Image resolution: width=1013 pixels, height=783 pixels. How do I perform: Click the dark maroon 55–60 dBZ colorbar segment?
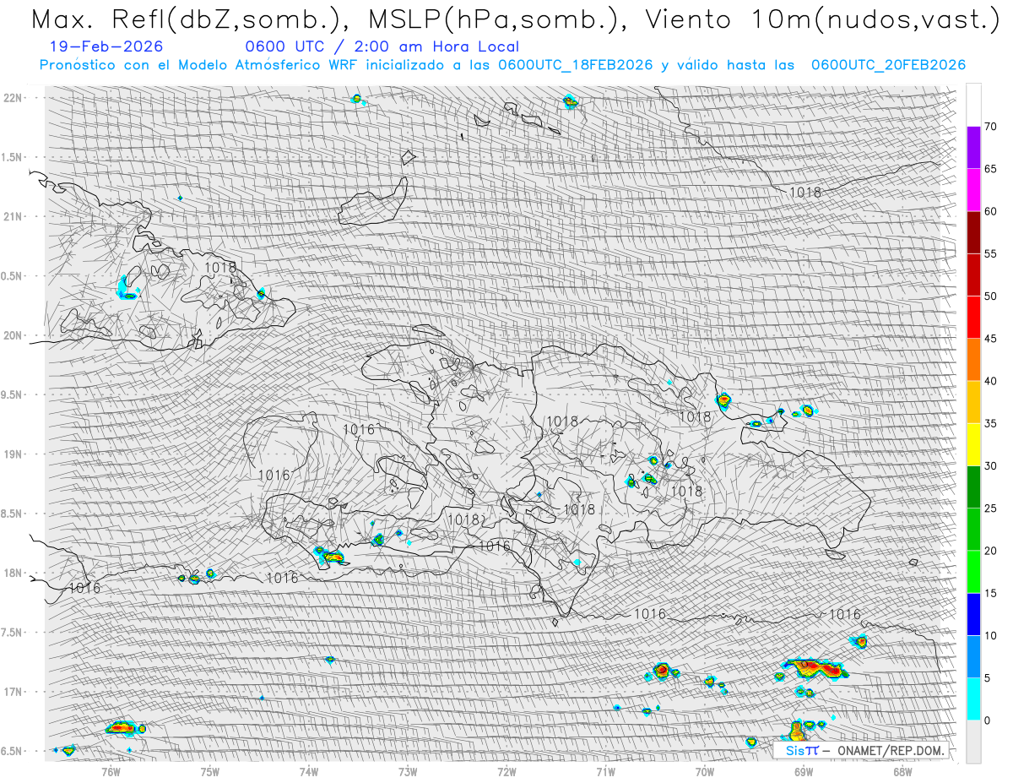(x=973, y=232)
